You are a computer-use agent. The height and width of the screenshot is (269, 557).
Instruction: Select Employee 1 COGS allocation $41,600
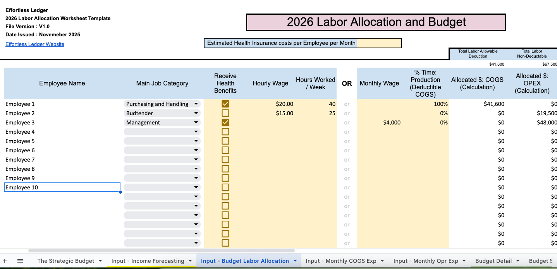pyautogui.click(x=477, y=104)
